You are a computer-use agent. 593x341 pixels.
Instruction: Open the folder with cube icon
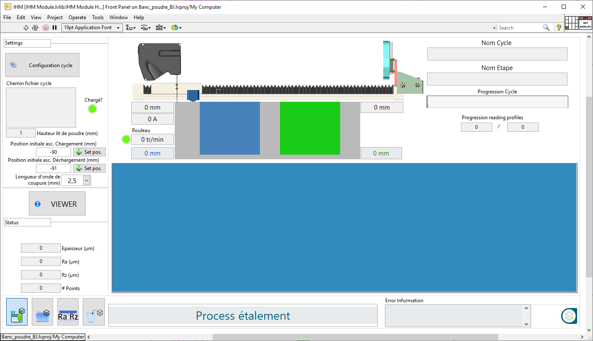43,312
